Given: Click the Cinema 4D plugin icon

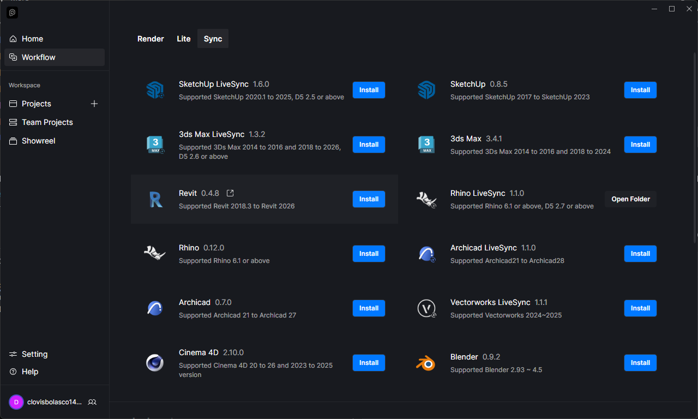Looking at the screenshot, I should pos(155,363).
